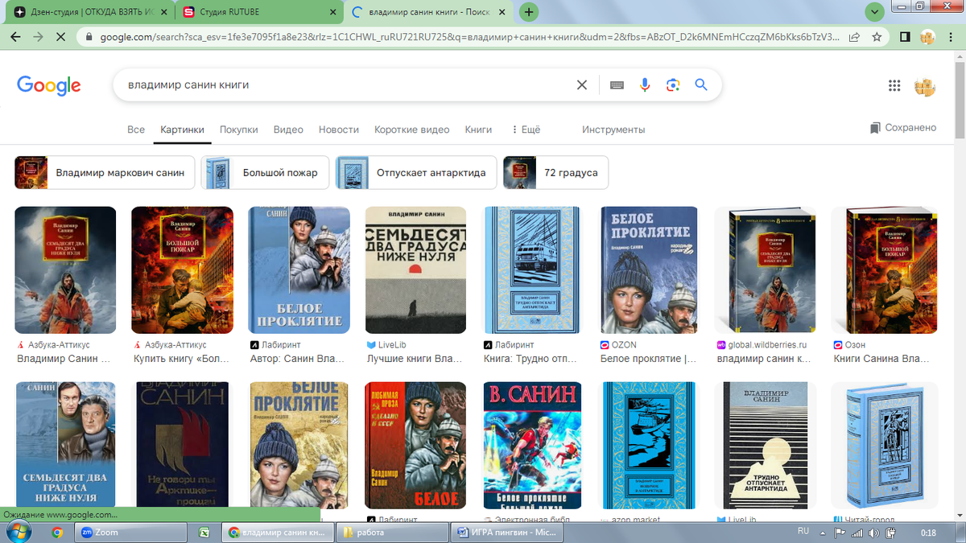Click the share page icon in address bar
The image size is (966, 543).
point(853,37)
